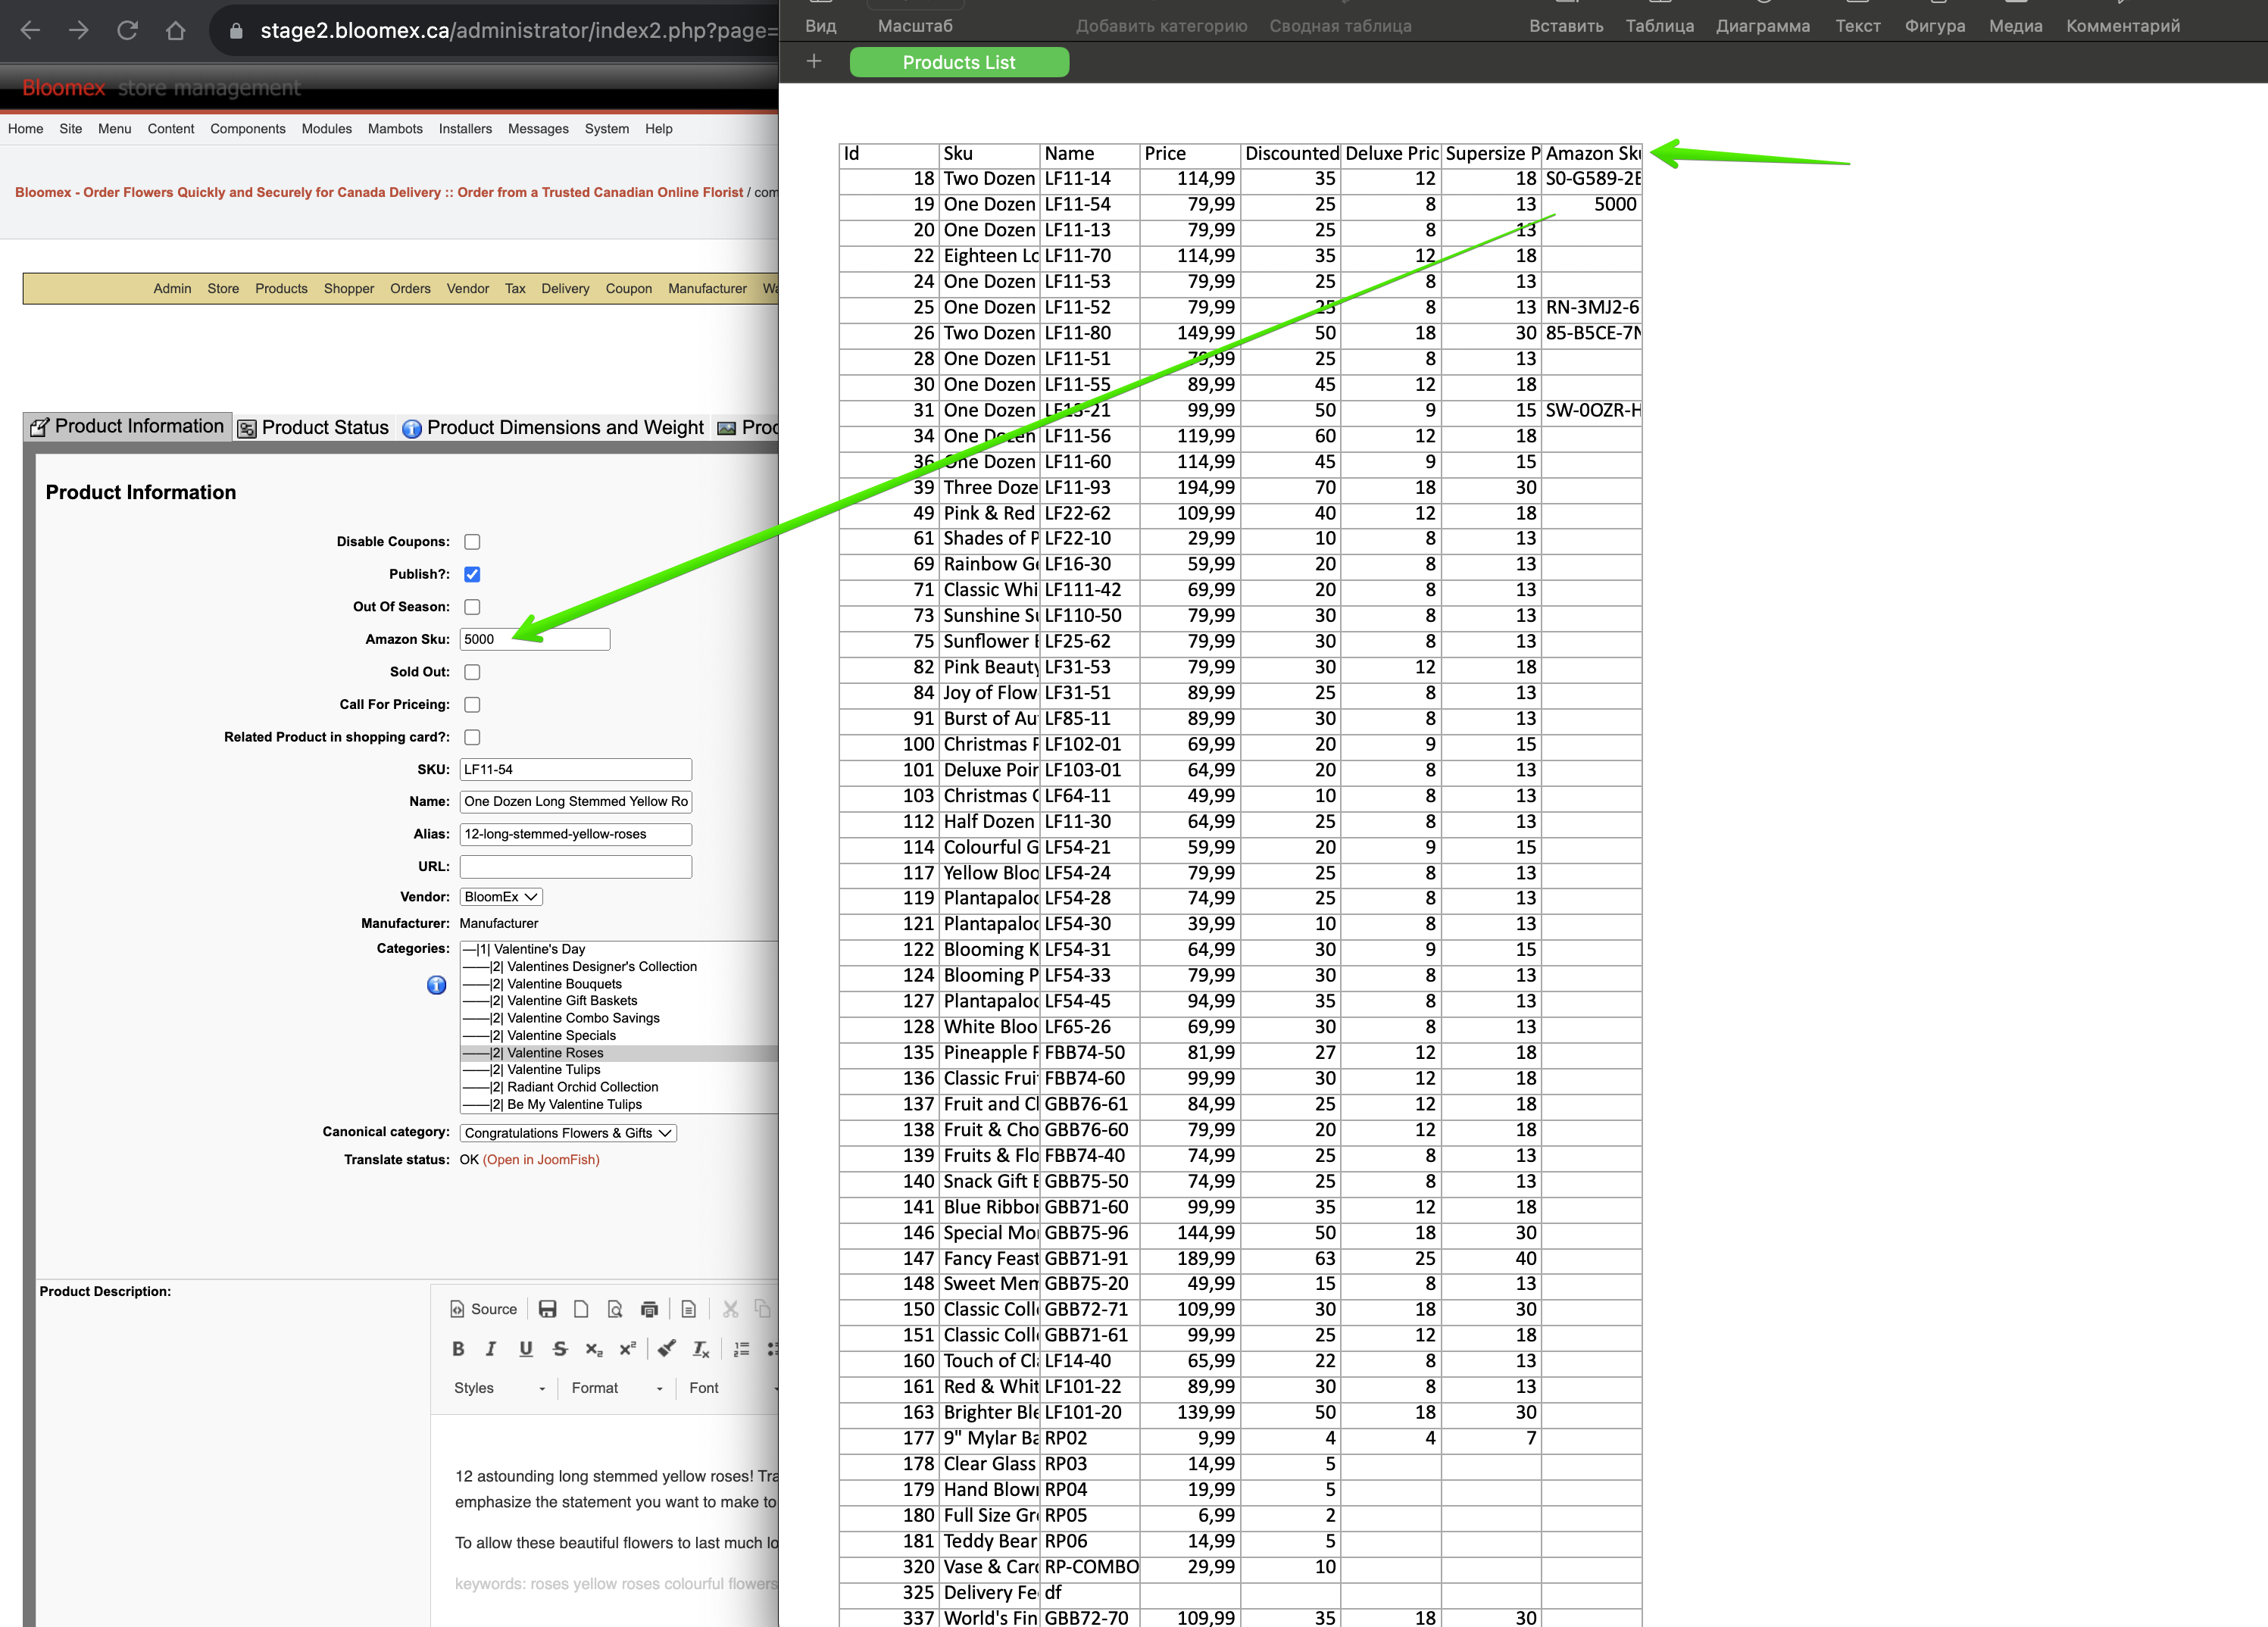Click the Amazon Sku input field

pyautogui.click(x=535, y=639)
